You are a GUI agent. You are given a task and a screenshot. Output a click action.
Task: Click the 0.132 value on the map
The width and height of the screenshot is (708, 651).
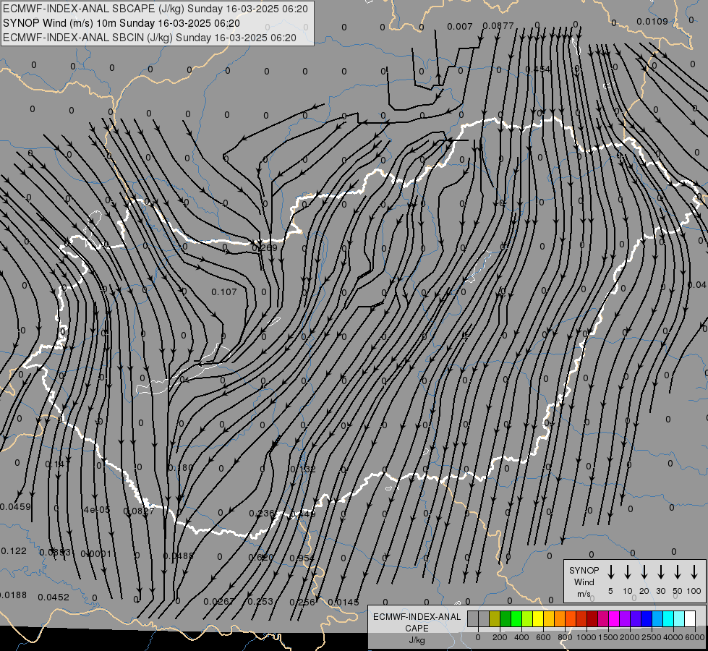pos(303,469)
